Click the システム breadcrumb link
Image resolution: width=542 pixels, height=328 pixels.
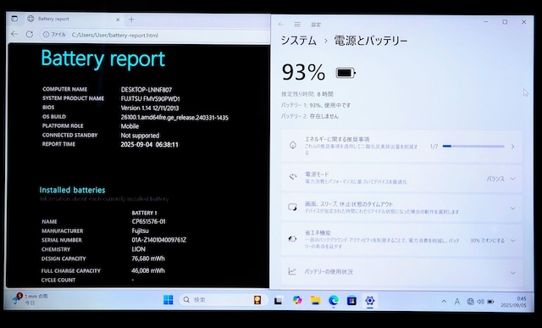coord(299,41)
